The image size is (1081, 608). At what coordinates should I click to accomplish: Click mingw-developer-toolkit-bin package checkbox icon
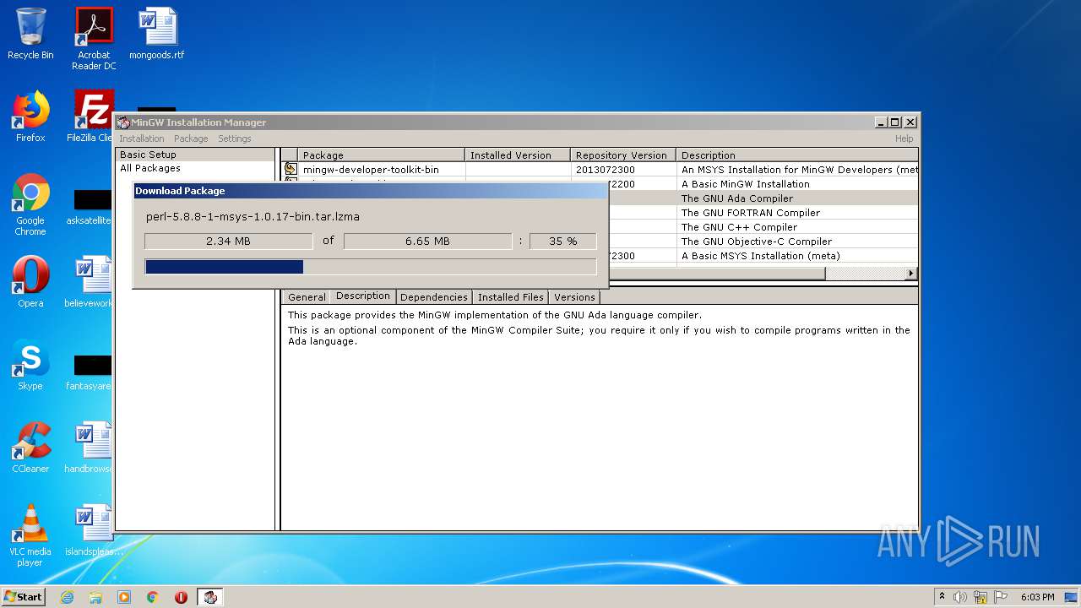[x=291, y=169]
